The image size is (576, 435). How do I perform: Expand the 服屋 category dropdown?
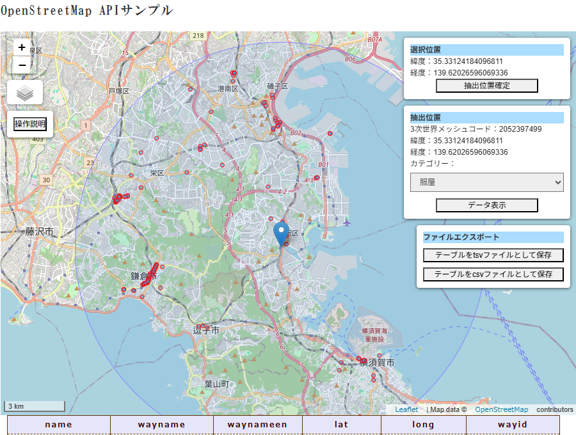pyautogui.click(x=487, y=182)
